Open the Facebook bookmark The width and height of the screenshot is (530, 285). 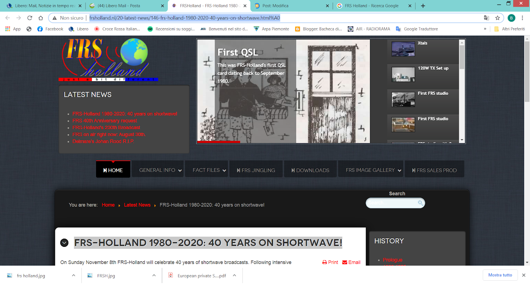coord(50,29)
